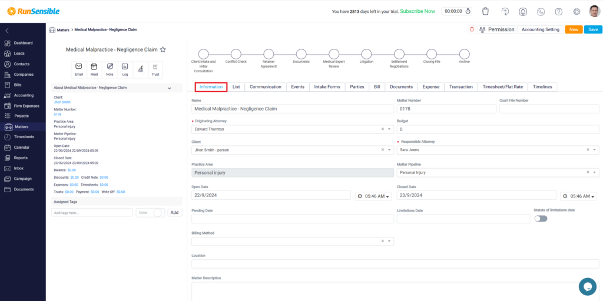603x301 pixels.
Task: Open the Matter Pipeline dropdown
Action: pos(595,173)
